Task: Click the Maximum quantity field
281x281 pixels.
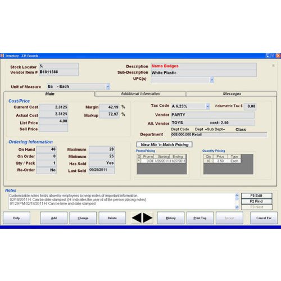Action: pyautogui.click(x=102, y=149)
